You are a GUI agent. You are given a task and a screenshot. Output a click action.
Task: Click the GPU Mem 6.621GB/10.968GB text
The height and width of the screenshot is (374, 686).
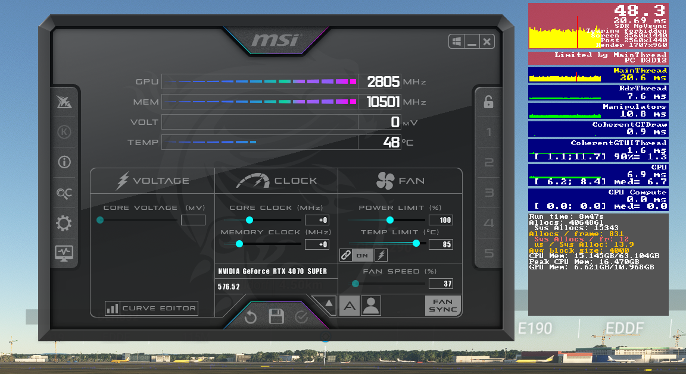(591, 267)
